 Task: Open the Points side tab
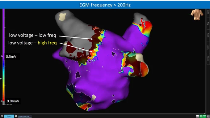(208, 35)
